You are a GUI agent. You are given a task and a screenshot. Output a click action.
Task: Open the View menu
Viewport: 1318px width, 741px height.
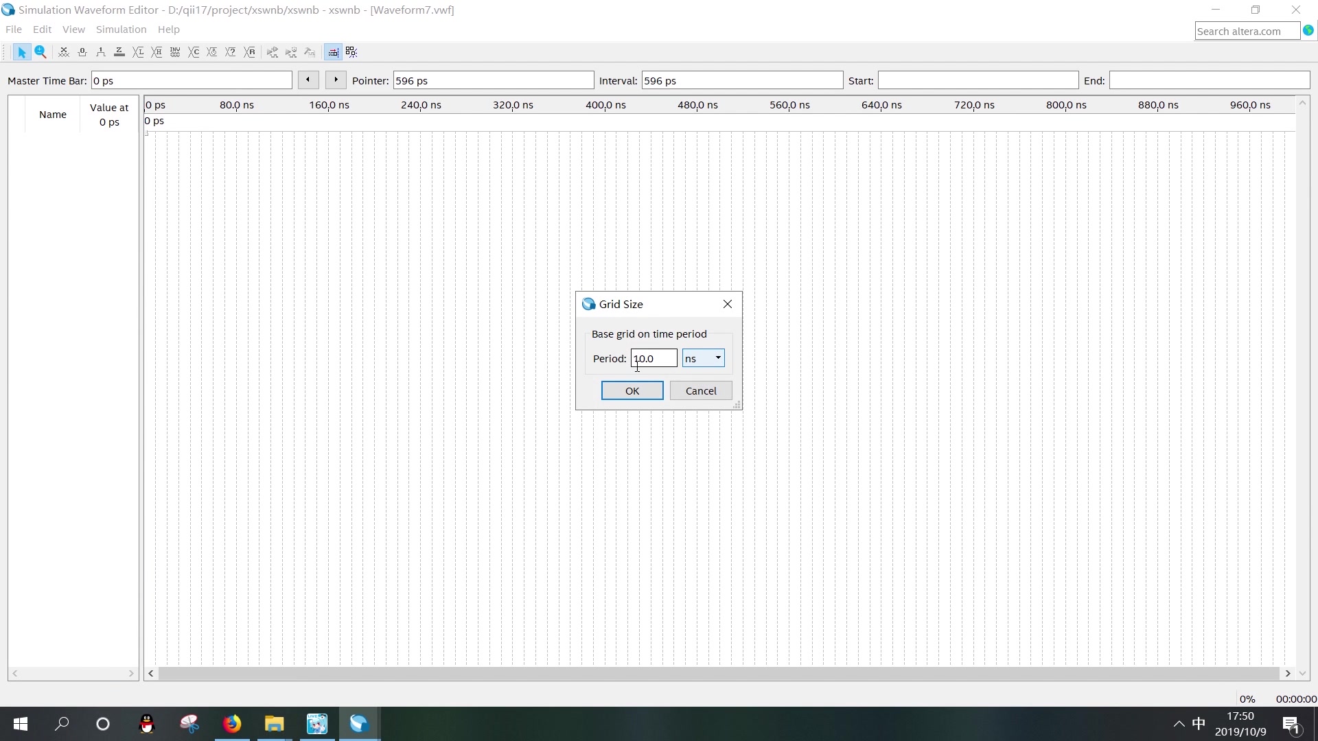pos(73,30)
